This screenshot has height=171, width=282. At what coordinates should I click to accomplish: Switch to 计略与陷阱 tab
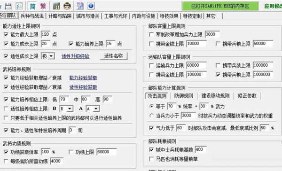click(x=60, y=16)
